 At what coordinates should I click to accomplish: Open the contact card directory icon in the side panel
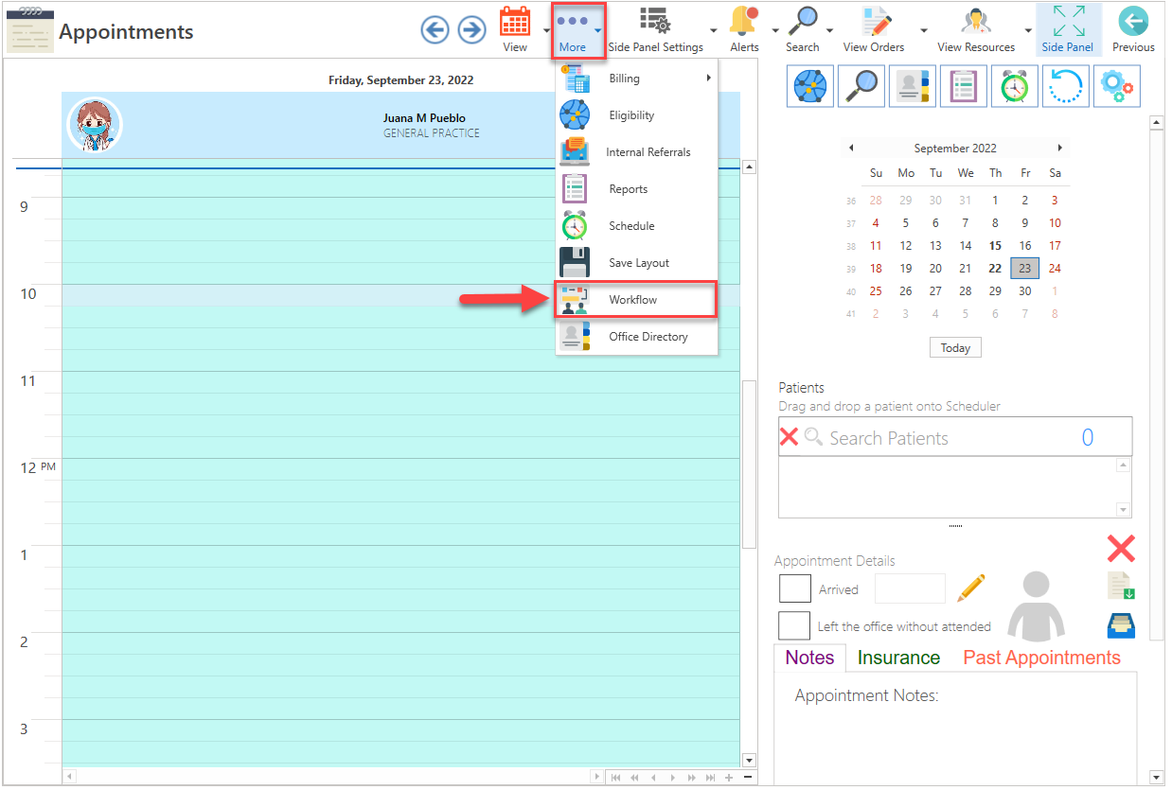[912, 86]
